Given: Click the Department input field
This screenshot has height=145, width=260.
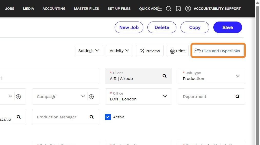Looking at the screenshot, I should point(212,96).
